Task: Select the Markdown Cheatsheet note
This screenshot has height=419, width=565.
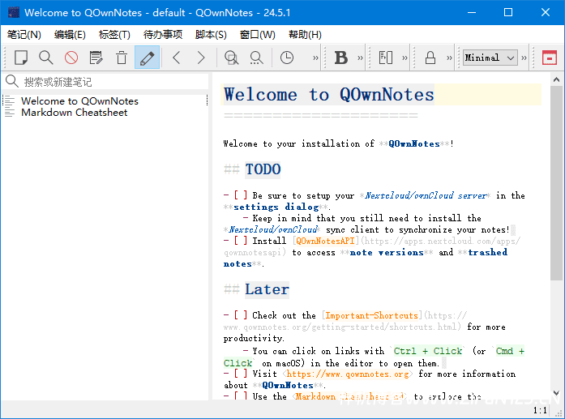Action: click(74, 113)
